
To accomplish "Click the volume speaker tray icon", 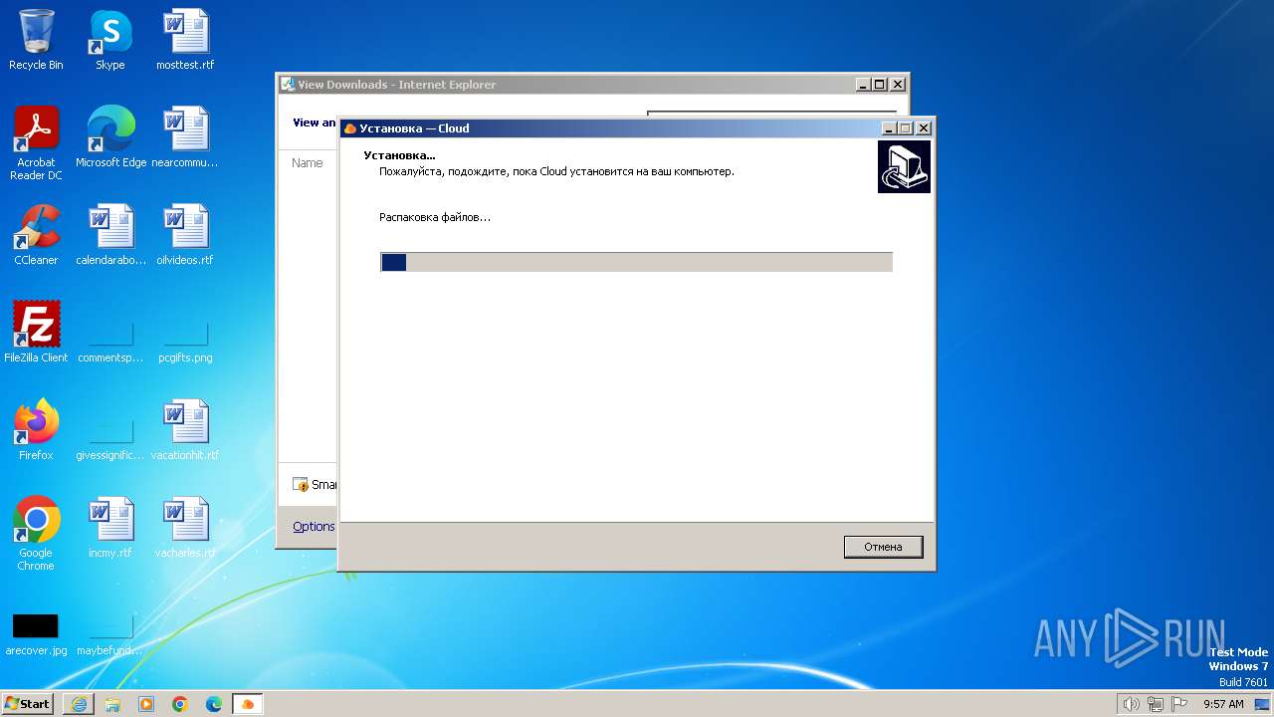I will pyautogui.click(x=1131, y=704).
